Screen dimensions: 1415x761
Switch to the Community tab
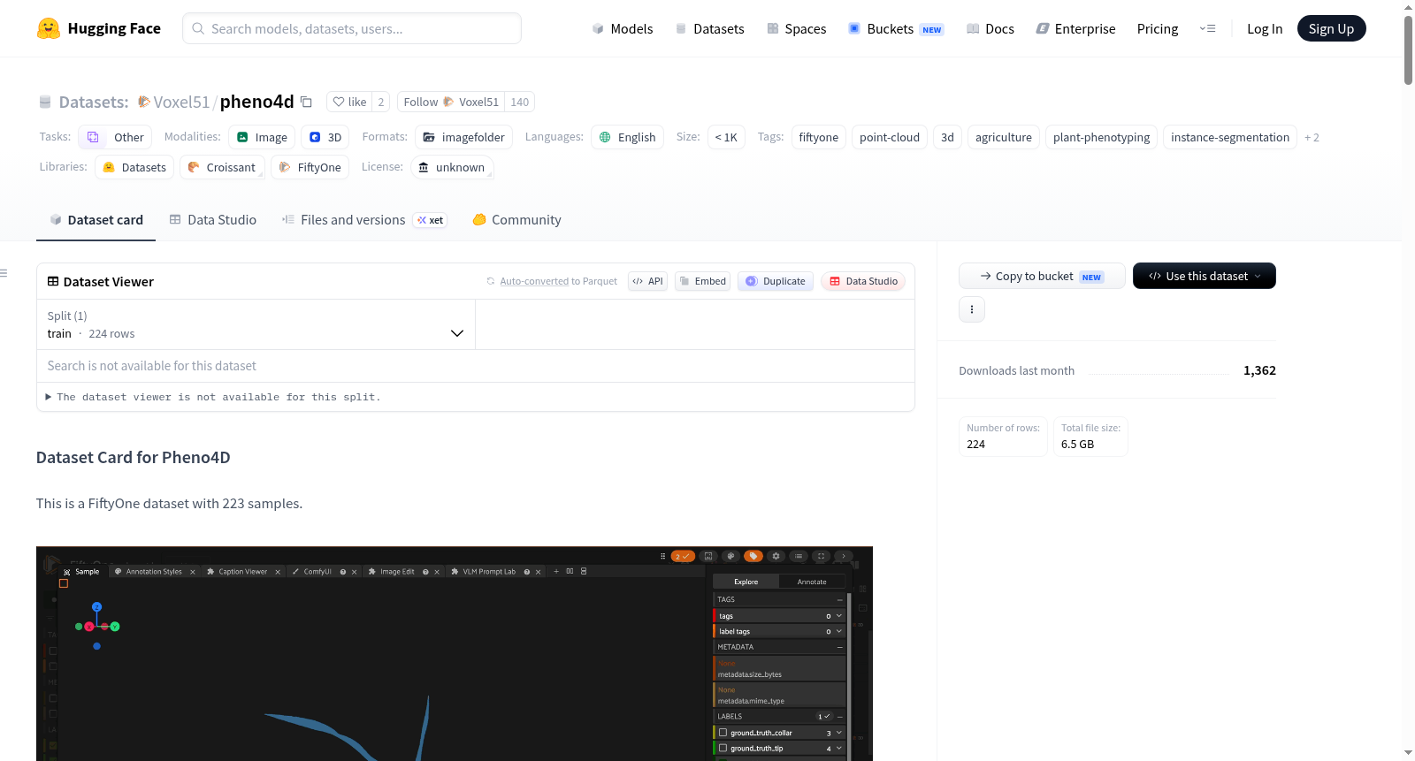[516, 220]
